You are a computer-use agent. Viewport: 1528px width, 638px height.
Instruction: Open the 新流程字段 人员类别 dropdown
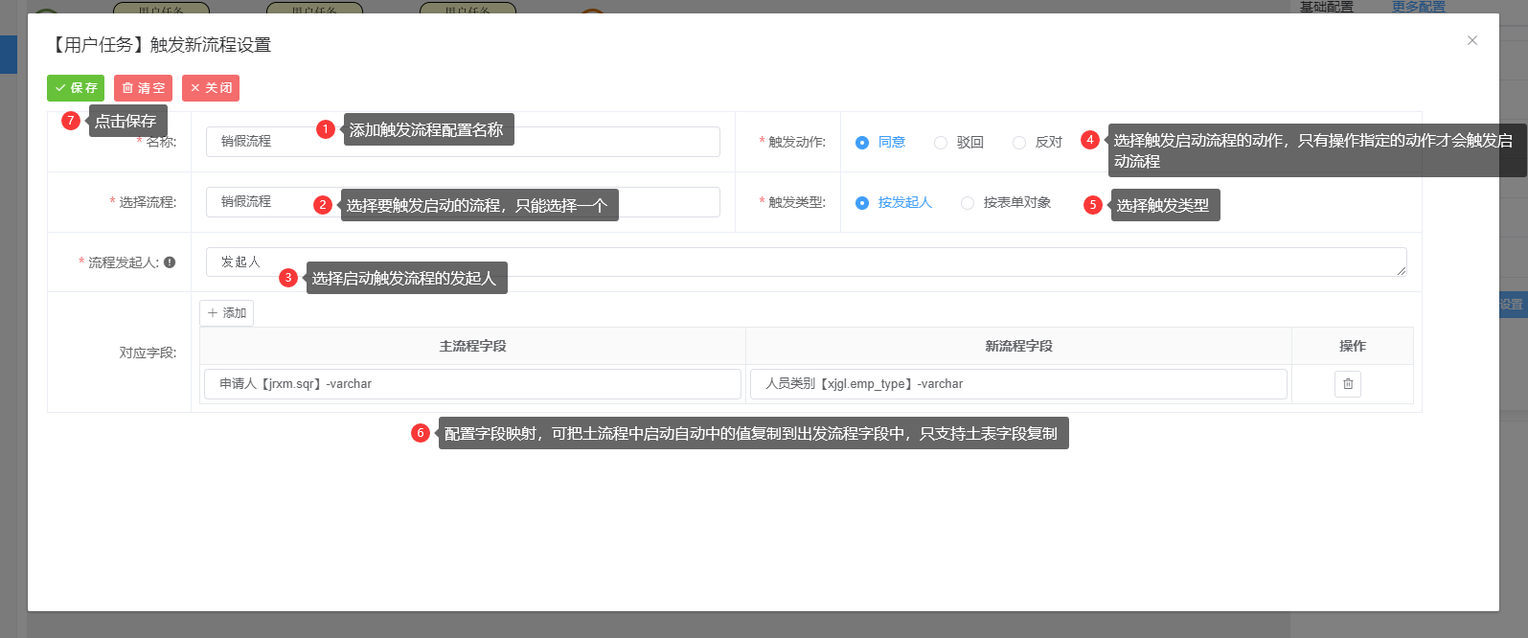click(1017, 384)
